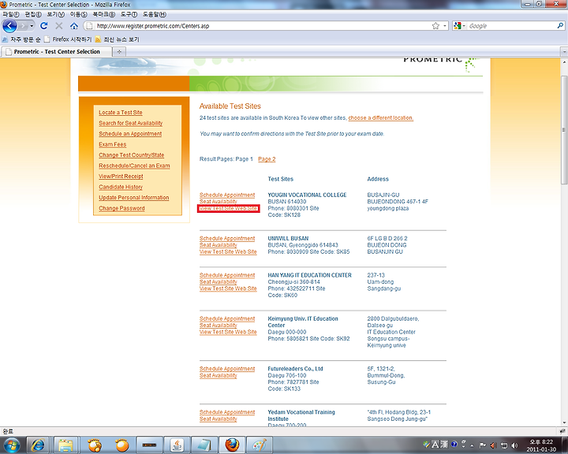Viewport: 568px width, 454px height.
Task: Open the 자주 방문 순 bookmark folder
Action: (21, 39)
